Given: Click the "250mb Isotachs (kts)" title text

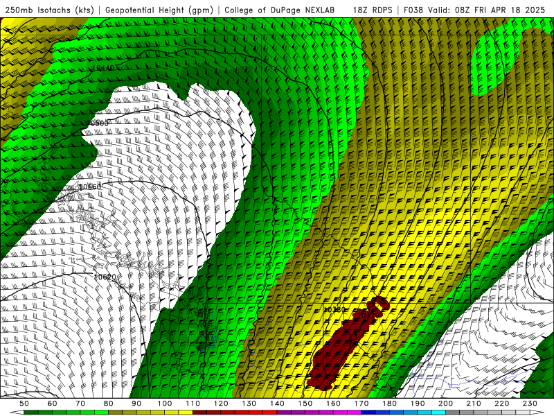Looking at the screenshot, I should [49, 10].
